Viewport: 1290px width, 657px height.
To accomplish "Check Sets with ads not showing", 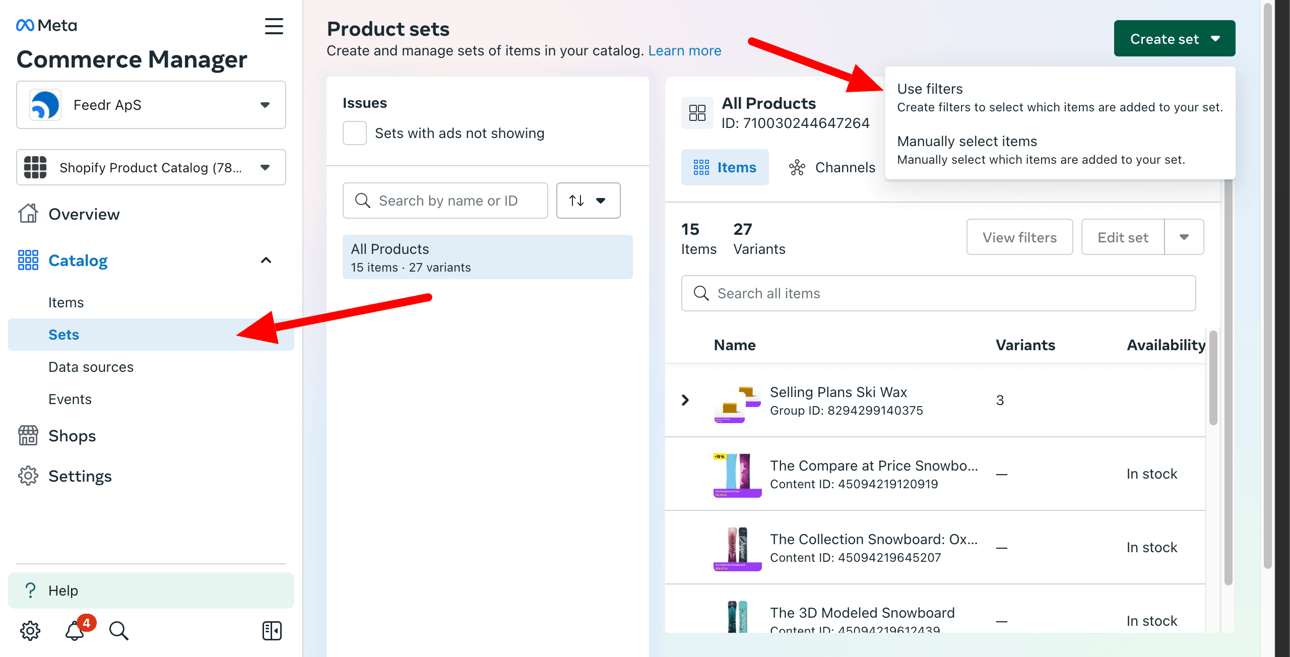I will point(354,133).
